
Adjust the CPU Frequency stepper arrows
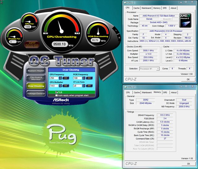coord(60,78)
